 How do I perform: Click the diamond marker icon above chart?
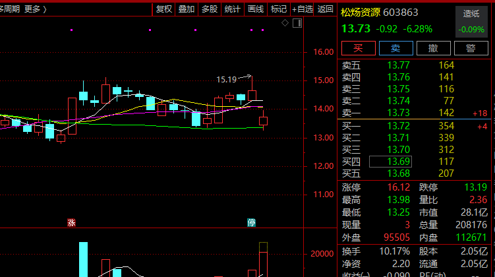coord(285,23)
